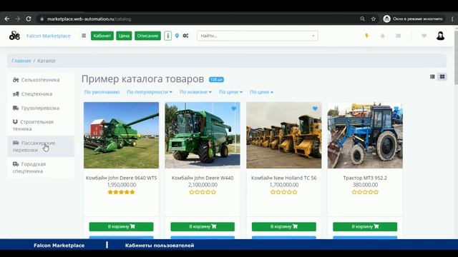
Task: Click the Комбайн John Deere W440 title
Action: [x=203, y=178]
